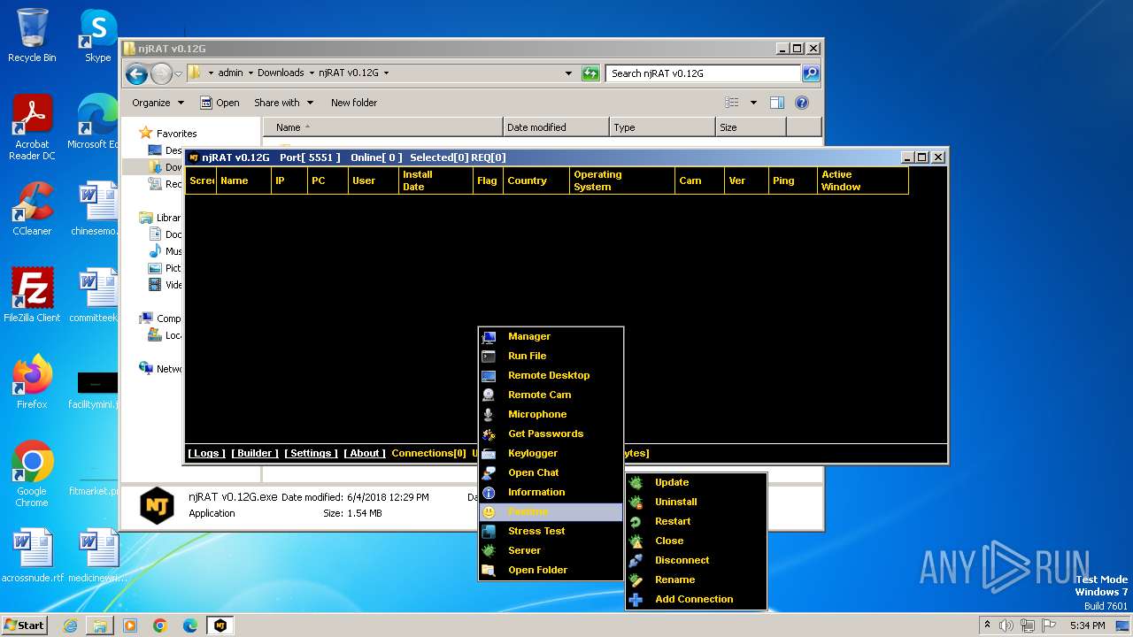Click the Disconnect plug icon

click(x=636, y=560)
